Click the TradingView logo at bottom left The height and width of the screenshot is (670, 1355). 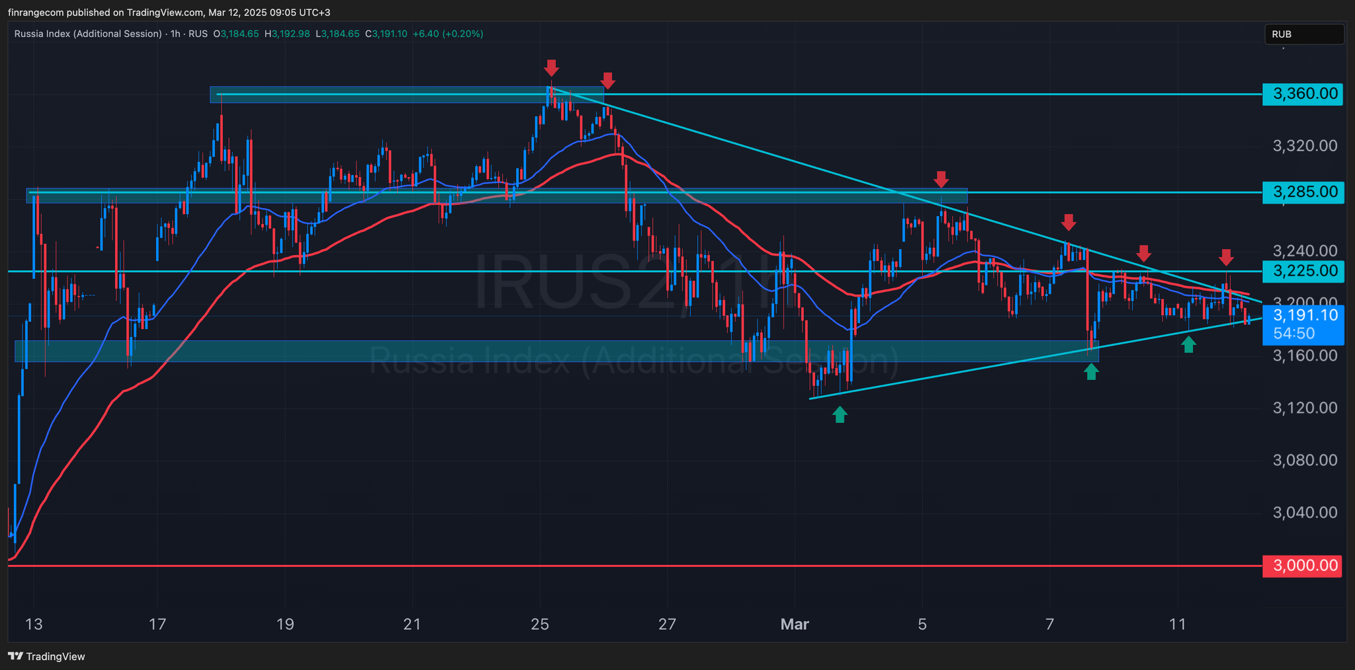tap(46, 656)
